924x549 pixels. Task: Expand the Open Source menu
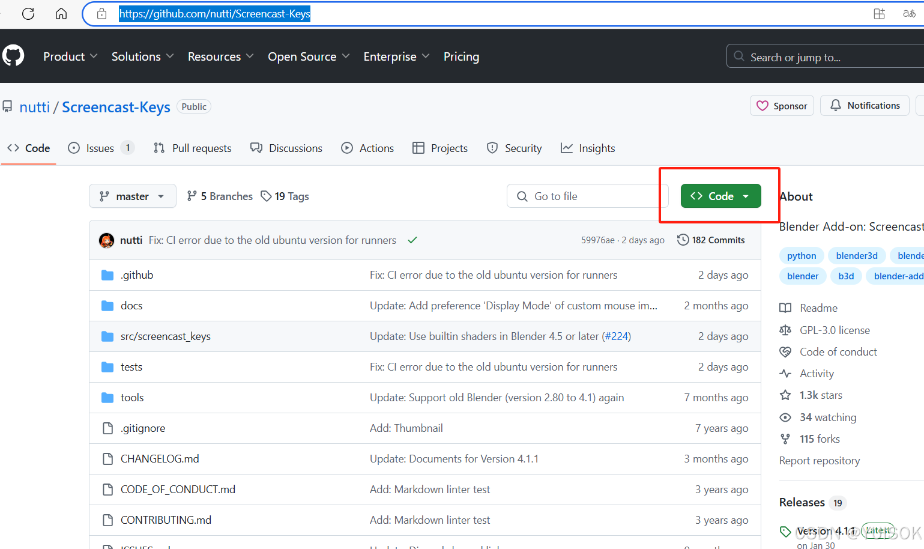pyautogui.click(x=309, y=56)
